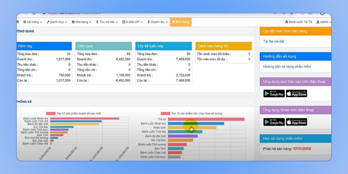The width and height of the screenshot is (348, 174).
Task: Open the App Store badge for Order app
Action: pyautogui.click(x=296, y=122)
